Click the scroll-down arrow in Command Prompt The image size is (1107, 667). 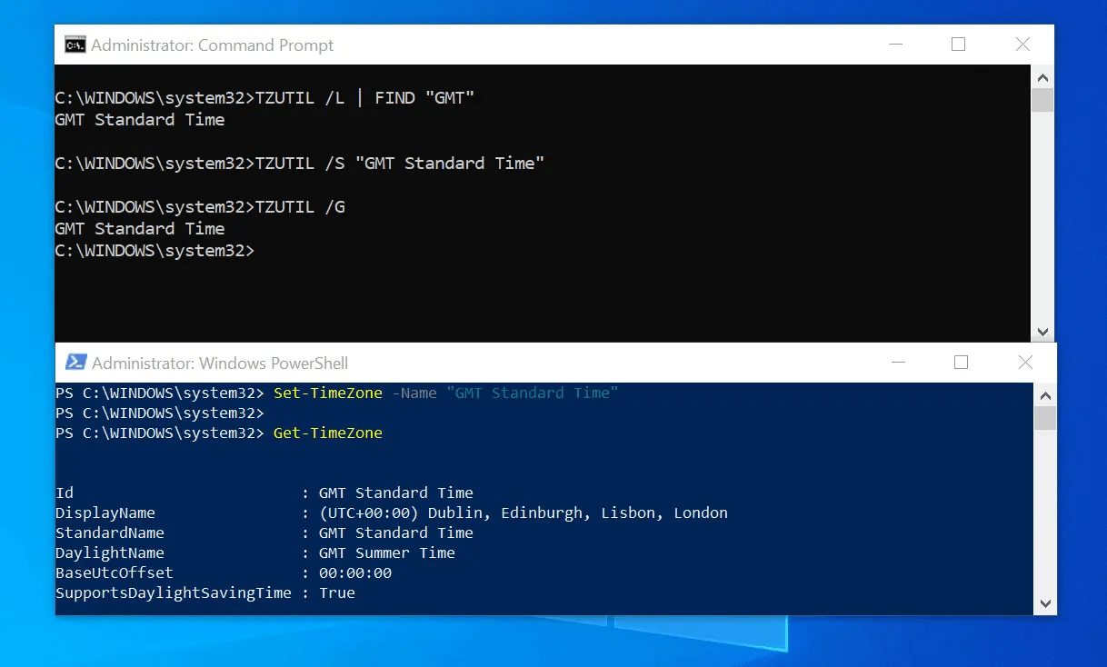1042,331
